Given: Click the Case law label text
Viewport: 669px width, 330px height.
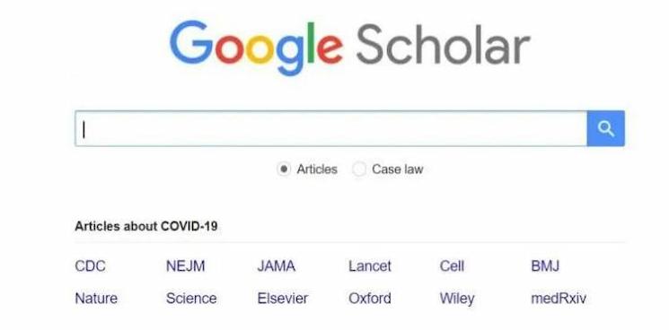Looking at the screenshot, I should point(398,169).
